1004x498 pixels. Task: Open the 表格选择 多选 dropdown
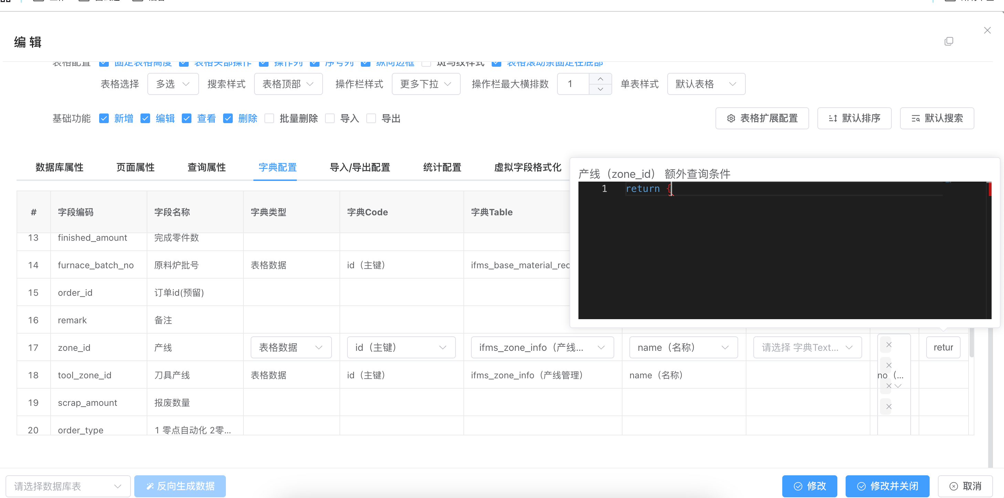point(173,84)
